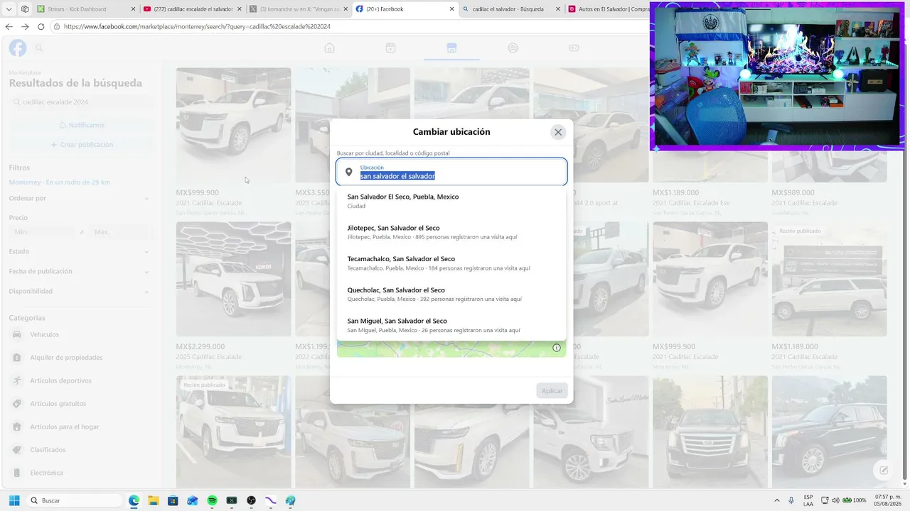Viewport: 910px width, 511px height.
Task: Click the Mín. price input
Action: pos(43,232)
